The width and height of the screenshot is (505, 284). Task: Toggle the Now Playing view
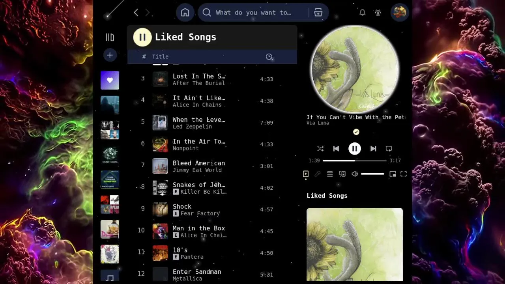306,174
